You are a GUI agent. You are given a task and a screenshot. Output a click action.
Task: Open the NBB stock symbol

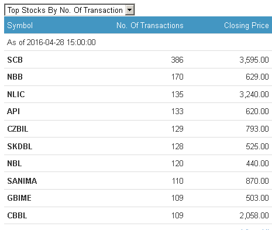point(15,77)
